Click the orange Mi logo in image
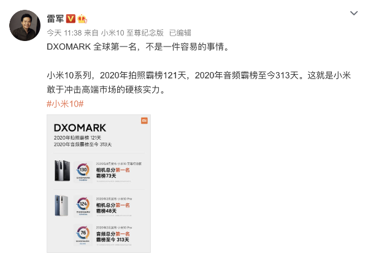Image resolution: width=368 pixels, height=259 pixels. click(144, 121)
